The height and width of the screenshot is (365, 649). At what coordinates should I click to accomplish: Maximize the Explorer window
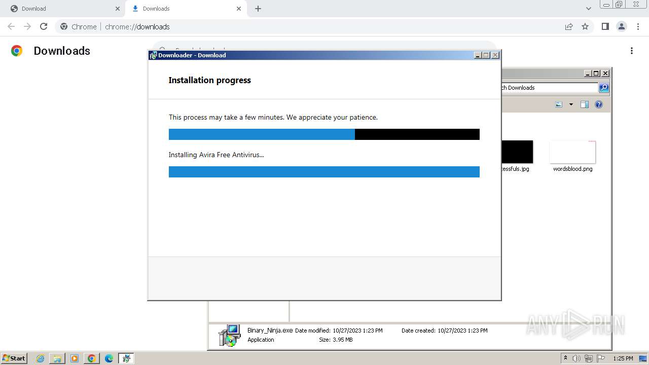[596, 74]
